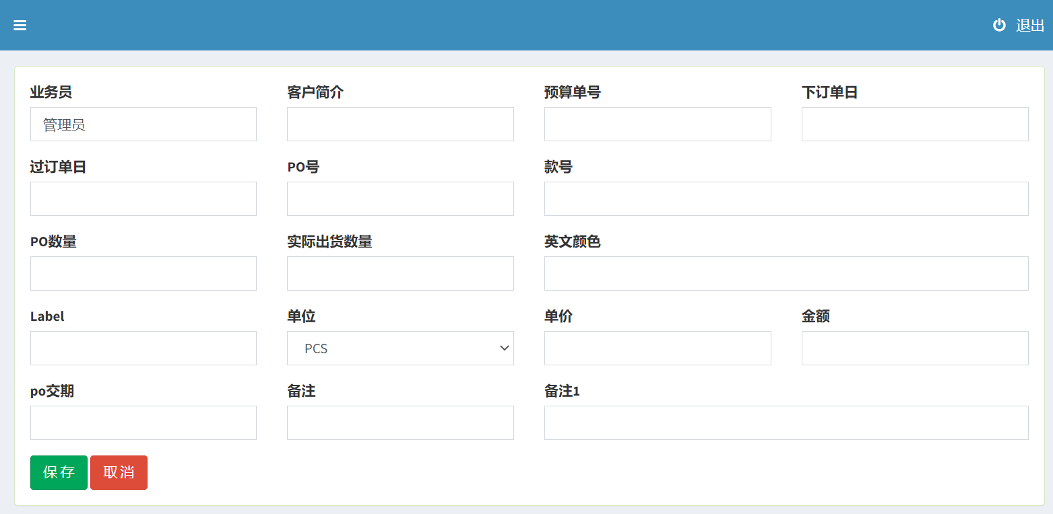
Task: Open the 单位 PCS dropdown
Action: pos(400,348)
